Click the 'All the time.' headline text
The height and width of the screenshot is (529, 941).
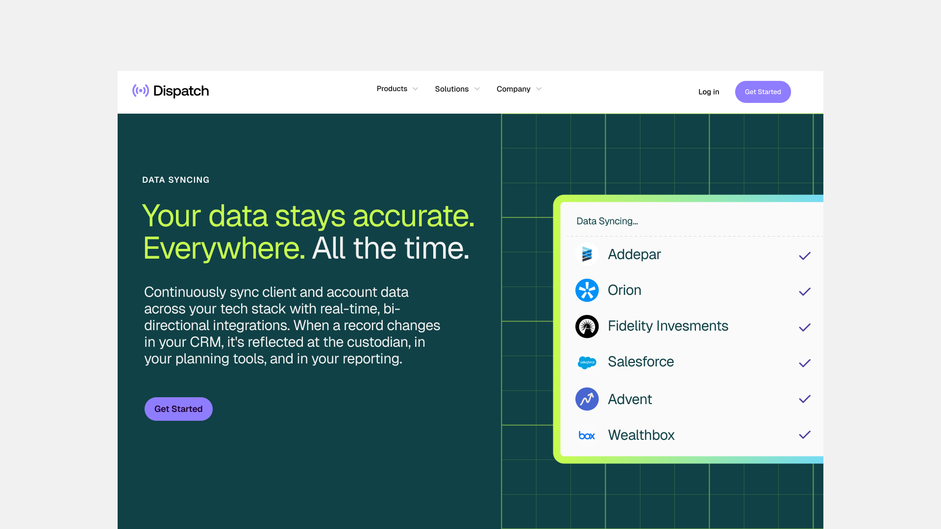point(391,248)
